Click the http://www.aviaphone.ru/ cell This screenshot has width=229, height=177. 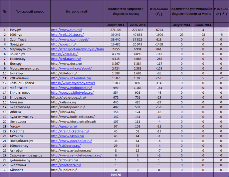(x=77, y=150)
